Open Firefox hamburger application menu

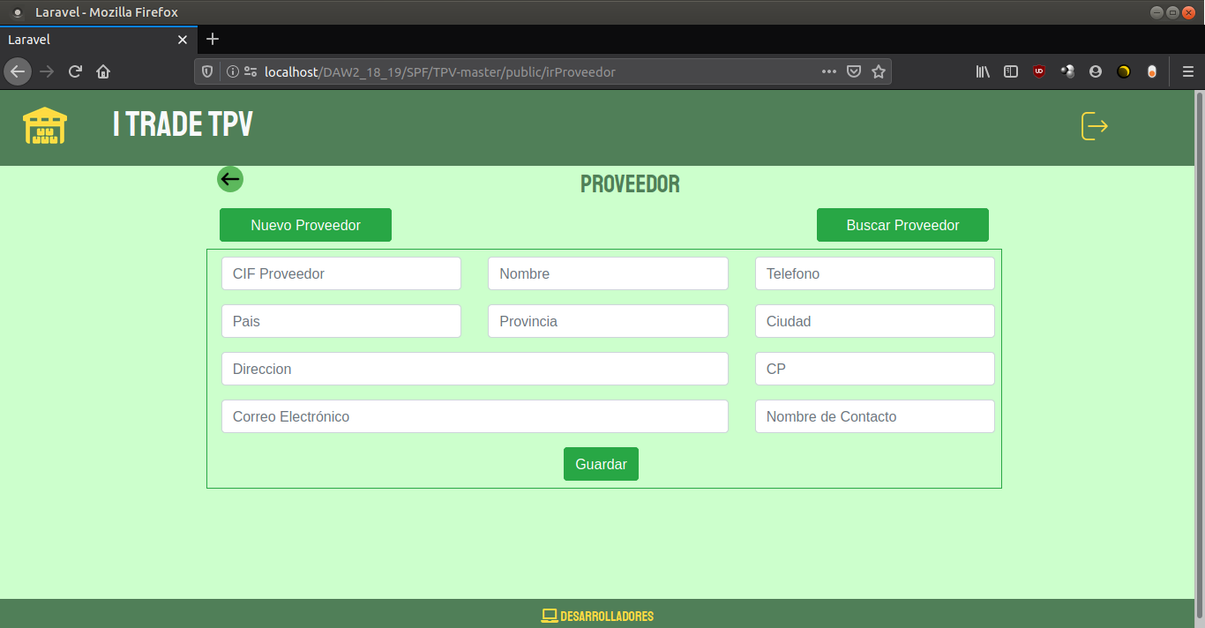point(1188,71)
